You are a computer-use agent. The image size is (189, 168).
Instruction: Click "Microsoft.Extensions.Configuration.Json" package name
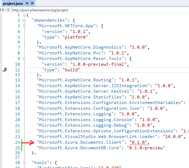click(x=89, y=108)
